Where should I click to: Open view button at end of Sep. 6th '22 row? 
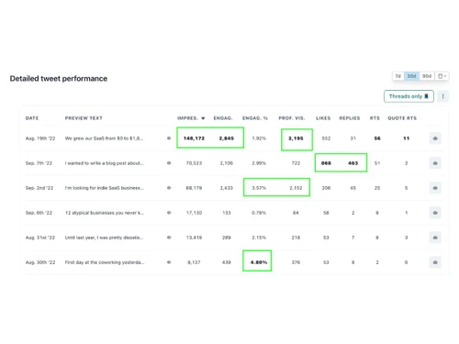tap(435, 213)
